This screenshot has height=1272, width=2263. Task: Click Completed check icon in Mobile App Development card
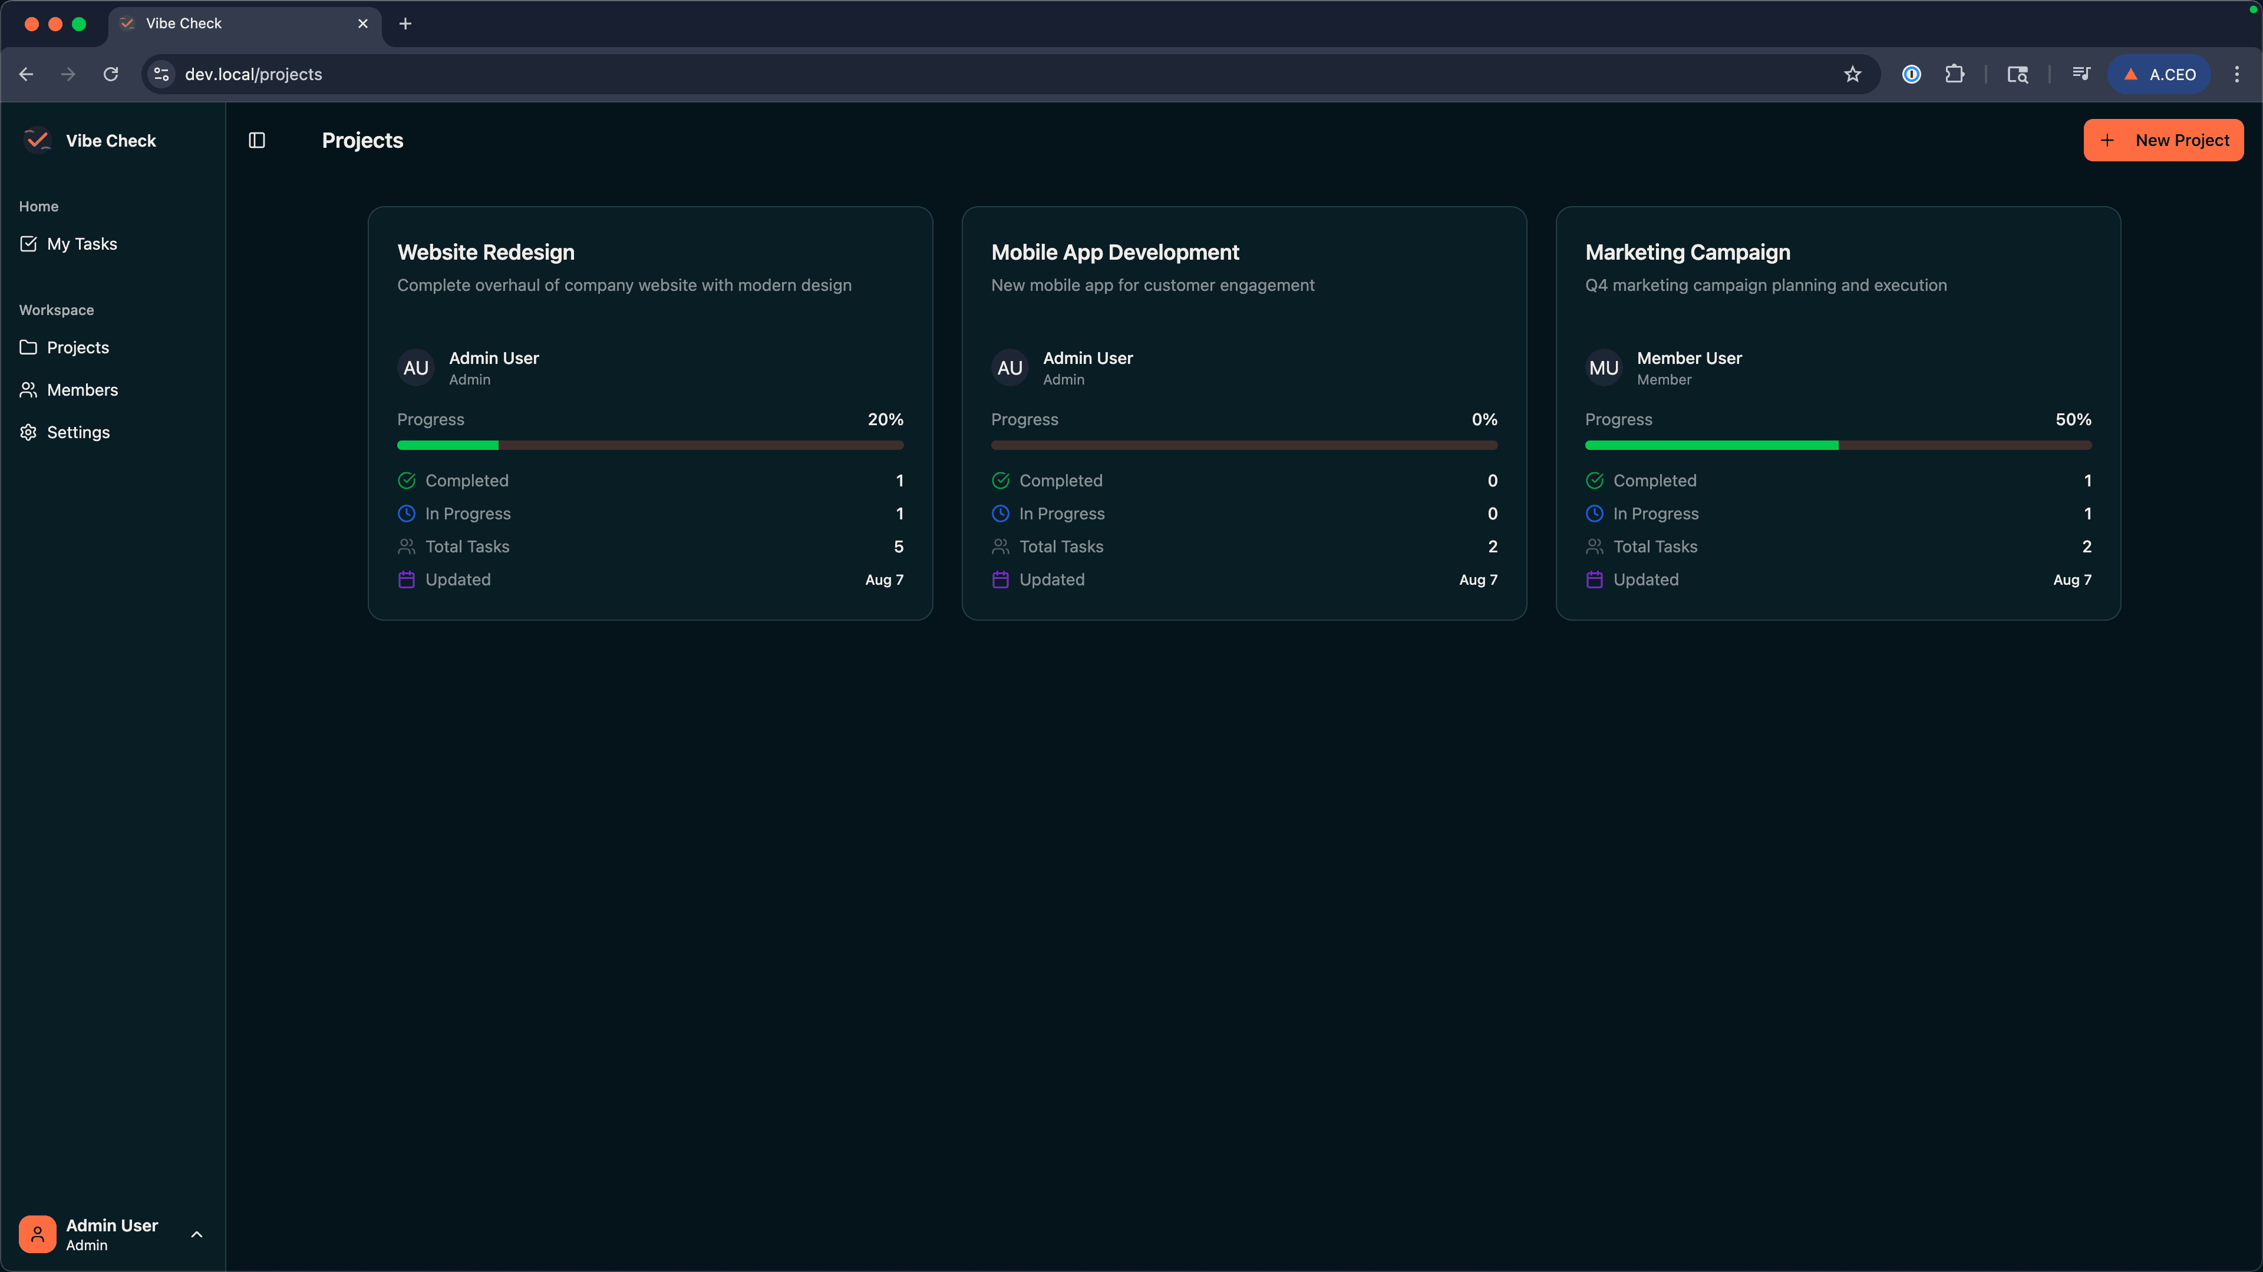click(999, 480)
